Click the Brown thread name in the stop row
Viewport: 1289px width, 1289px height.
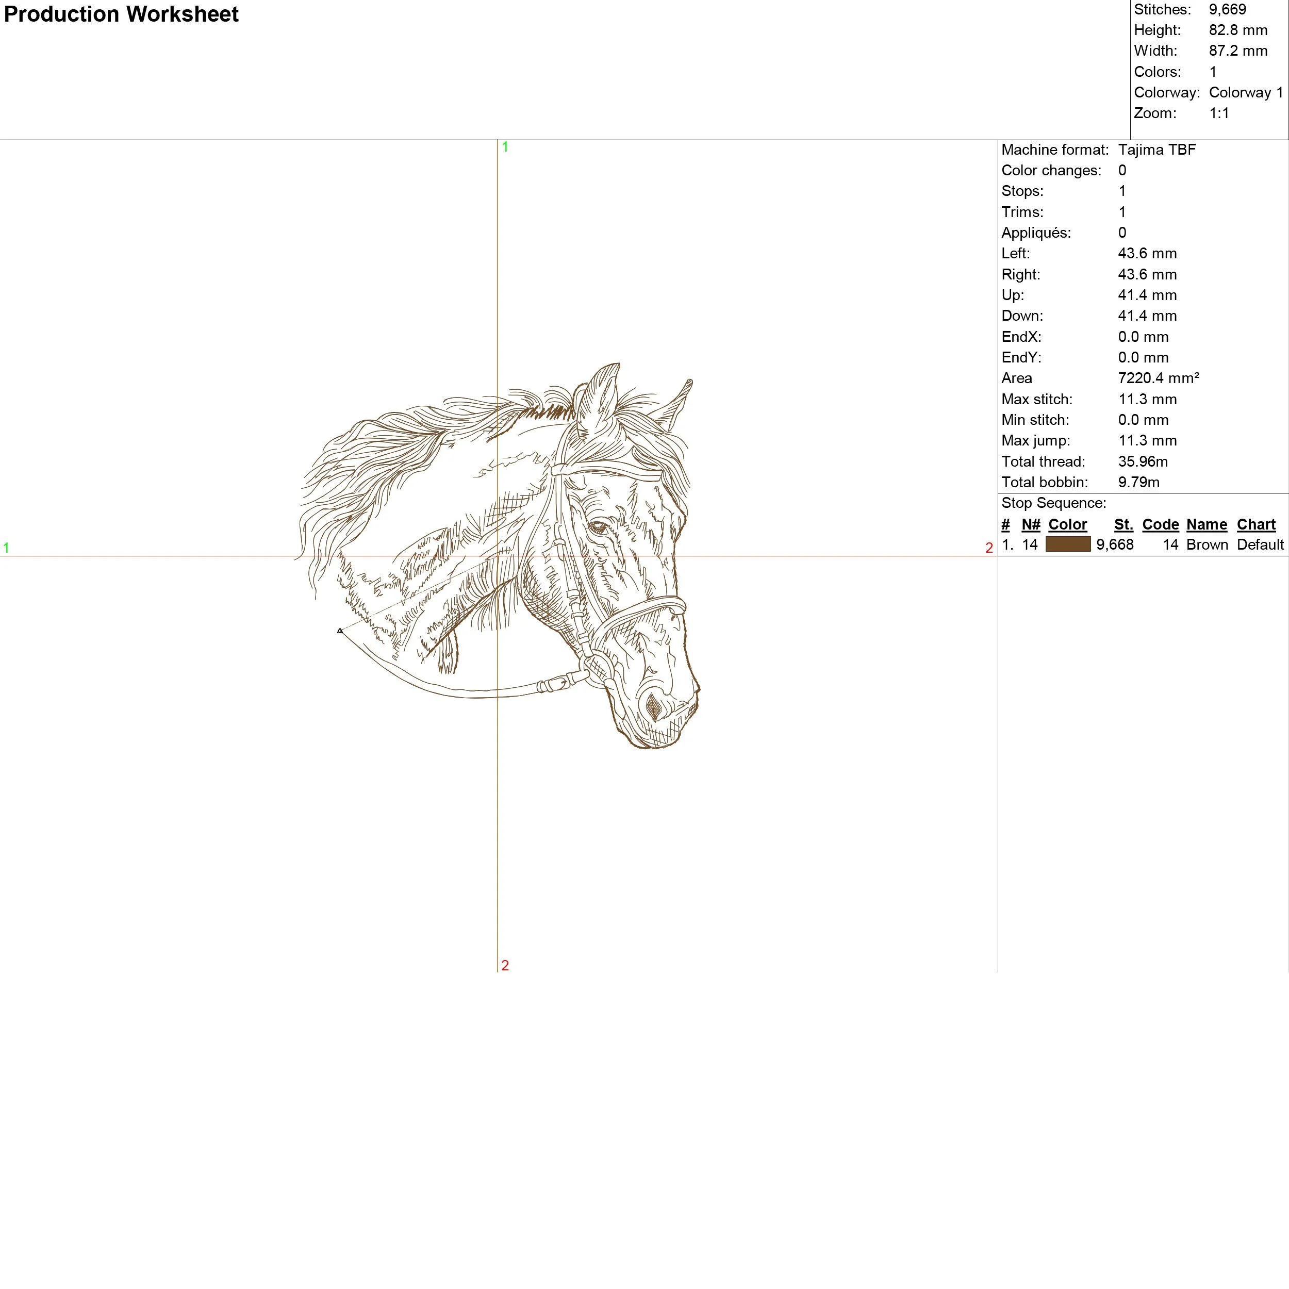(x=1207, y=544)
